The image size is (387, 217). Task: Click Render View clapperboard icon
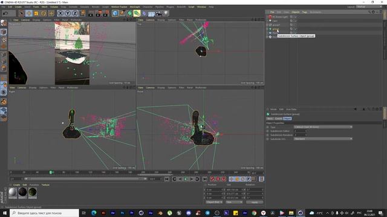pyautogui.click(x=91, y=13)
